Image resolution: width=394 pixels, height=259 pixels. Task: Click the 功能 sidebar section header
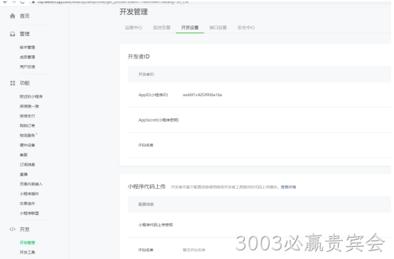[25, 83]
